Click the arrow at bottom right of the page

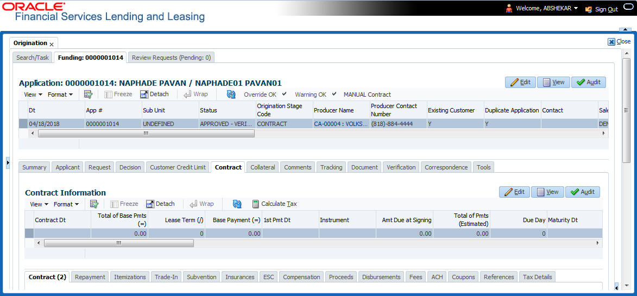618,287
